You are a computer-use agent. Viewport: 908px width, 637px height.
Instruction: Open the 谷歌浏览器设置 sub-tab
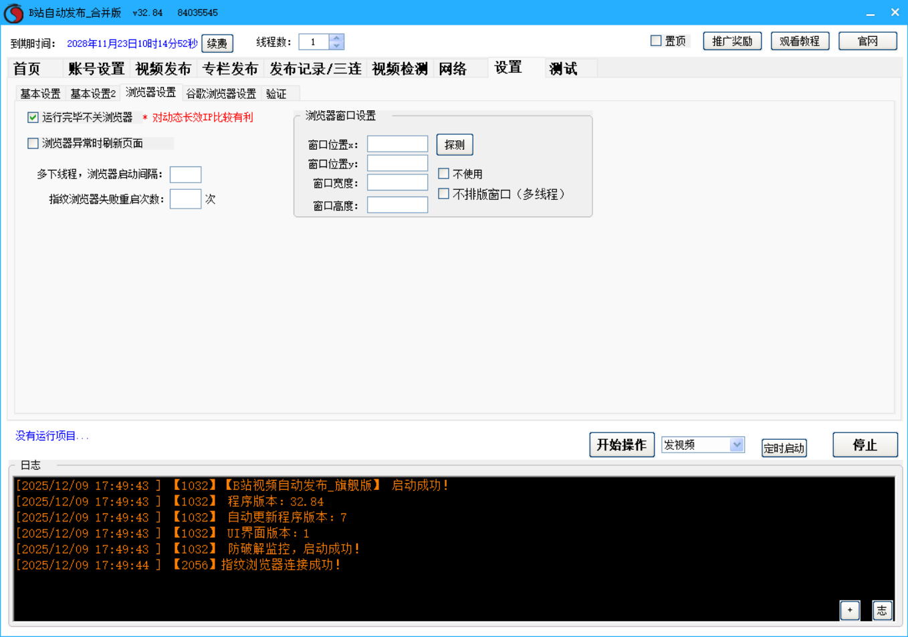pos(221,94)
